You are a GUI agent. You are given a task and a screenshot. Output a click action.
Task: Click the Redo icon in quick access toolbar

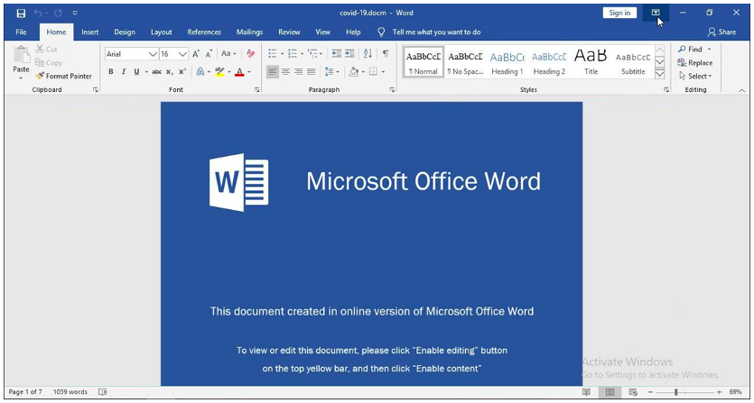58,13
